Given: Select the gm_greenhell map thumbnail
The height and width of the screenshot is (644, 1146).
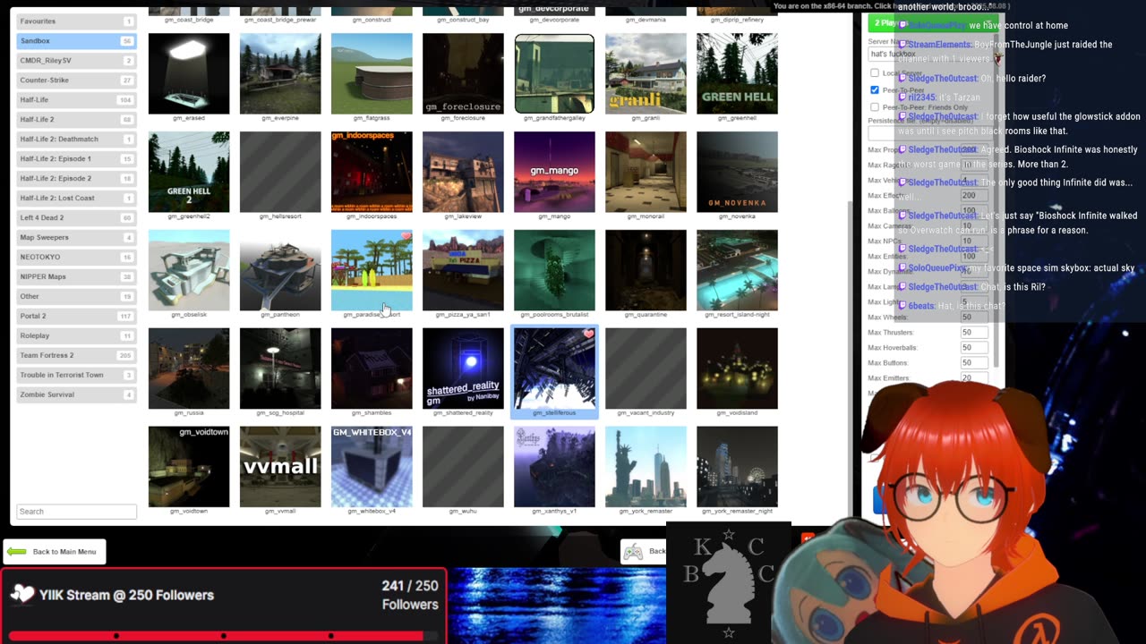Looking at the screenshot, I should [x=737, y=73].
